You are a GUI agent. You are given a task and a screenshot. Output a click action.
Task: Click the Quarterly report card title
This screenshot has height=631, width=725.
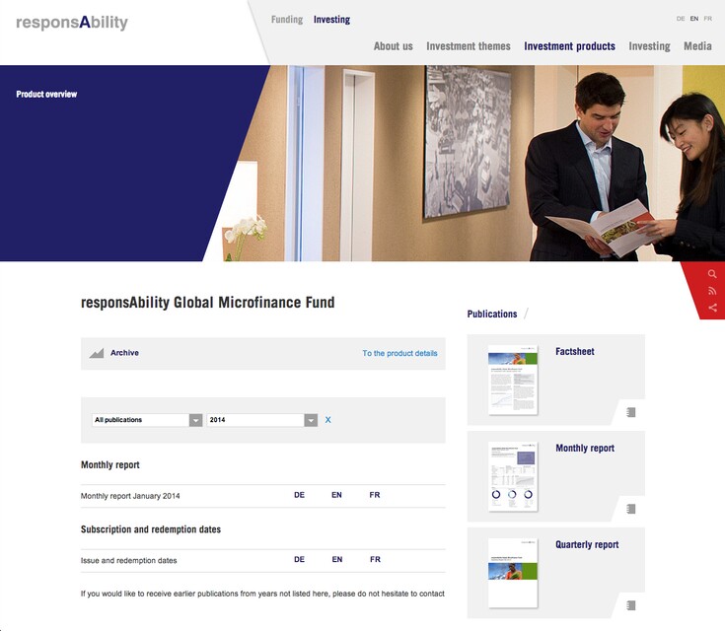[x=587, y=544]
